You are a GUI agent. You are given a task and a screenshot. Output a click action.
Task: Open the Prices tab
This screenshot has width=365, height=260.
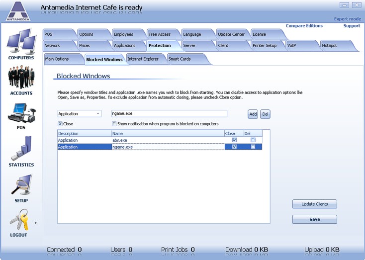[93, 46]
